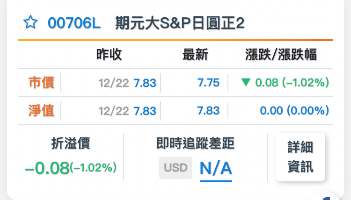Viewport: 351px width, 200px height.
Task: Click the ETF name 期元大S&P日圓正2
Action: click(180, 23)
